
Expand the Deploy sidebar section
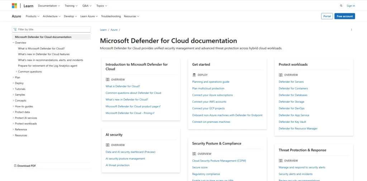coord(13,83)
